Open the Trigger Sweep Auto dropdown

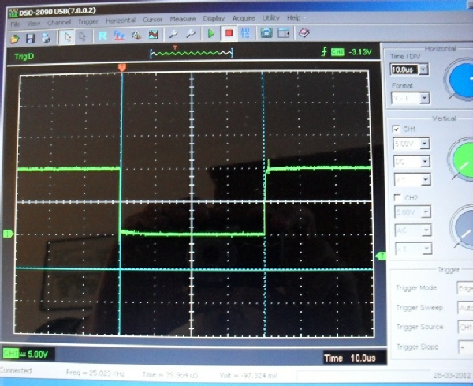(x=465, y=309)
